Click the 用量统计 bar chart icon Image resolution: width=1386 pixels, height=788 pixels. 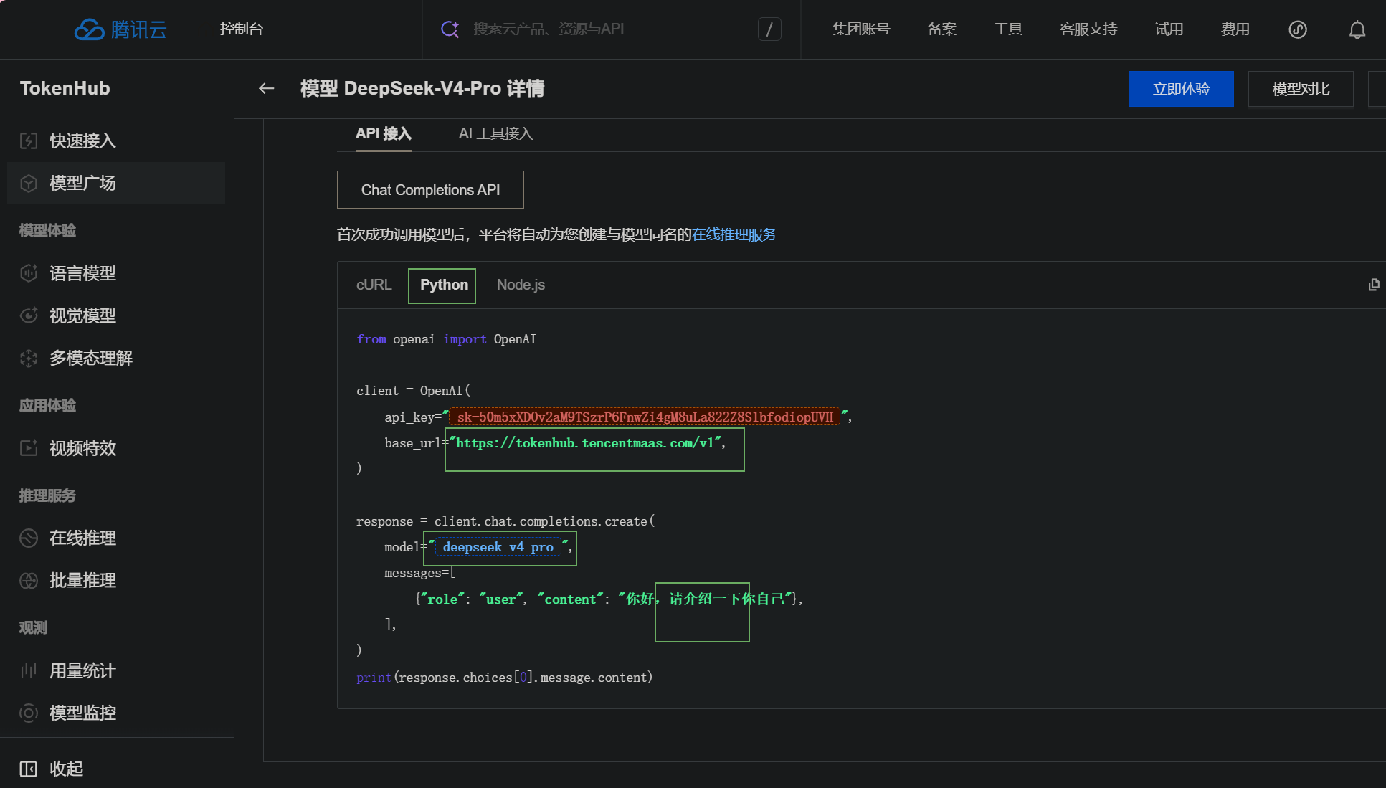(29, 670)
